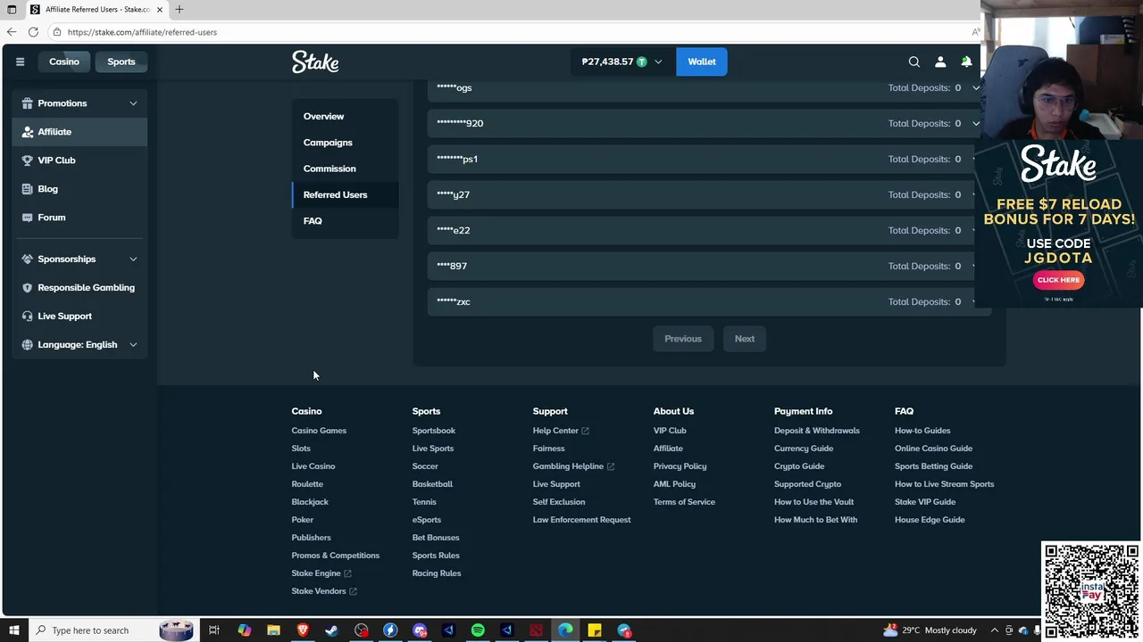Open the Privacy Policy footer link
Image resolution: width=1143 pixels, height=642 pixels.
point(680,466)
